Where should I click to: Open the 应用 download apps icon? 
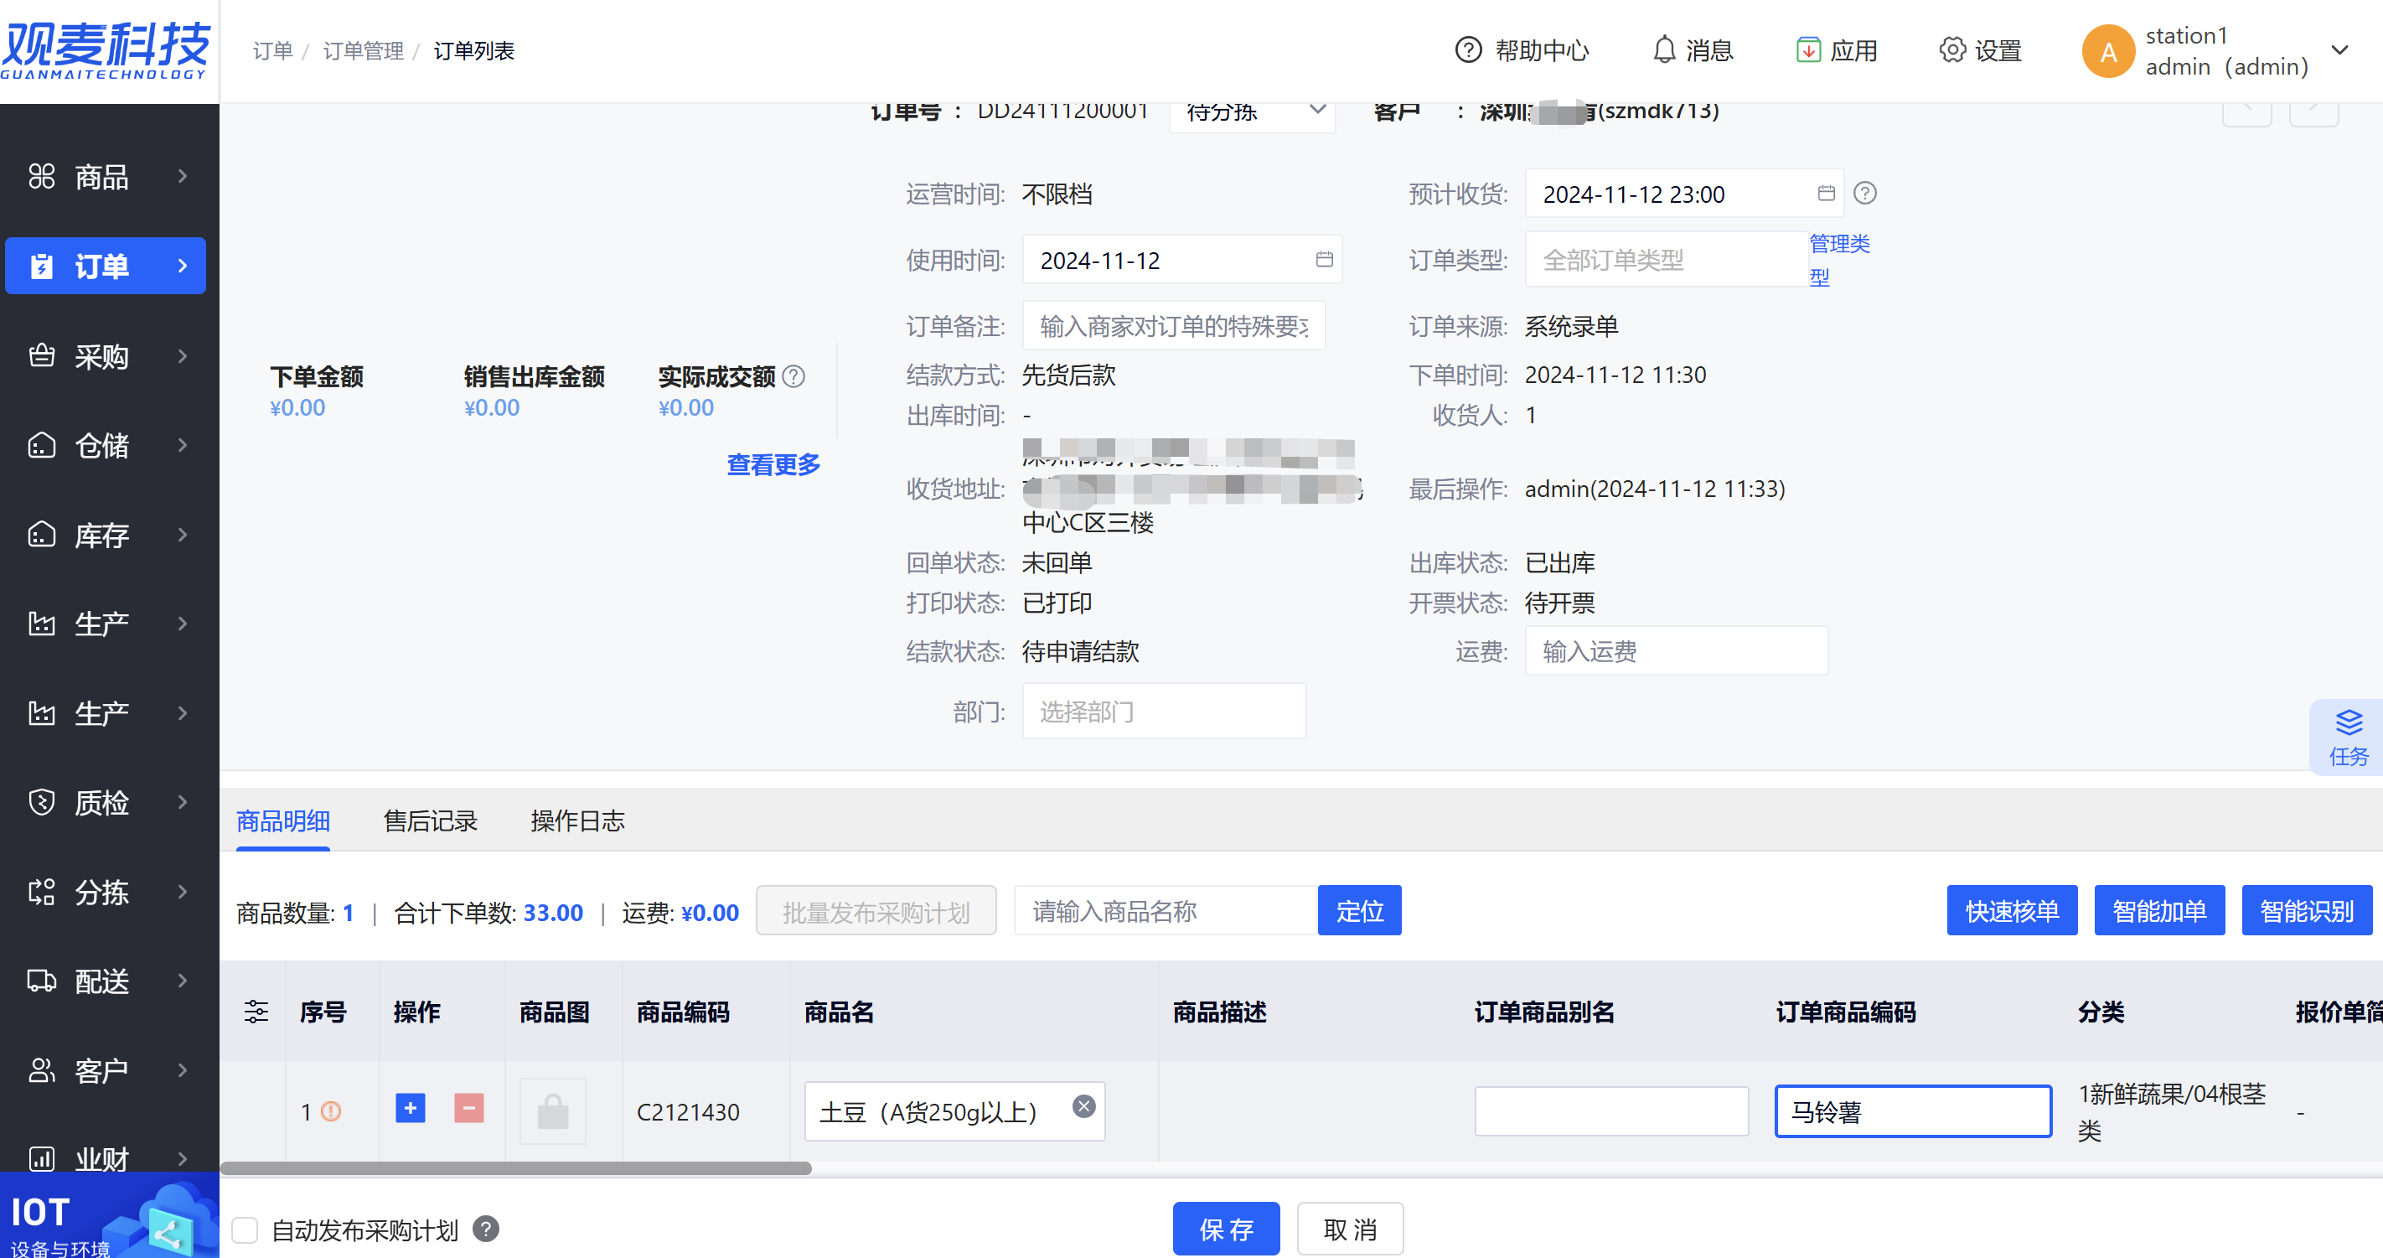coord(1807,50)
